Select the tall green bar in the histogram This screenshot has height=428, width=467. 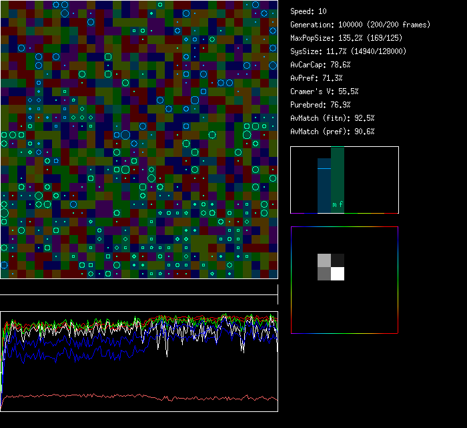pyautogui.click(x=338, y=177)
